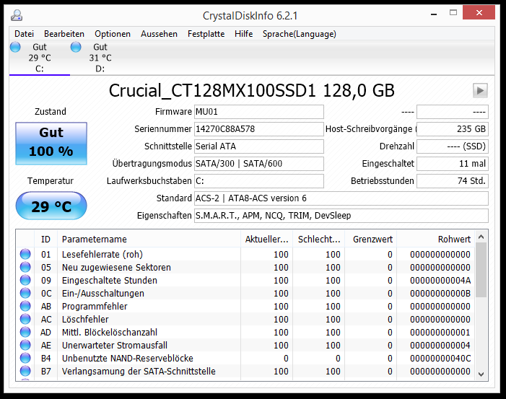Click the next disk arrow button
This screenshot has height=399, width=506.
(480, 91)
